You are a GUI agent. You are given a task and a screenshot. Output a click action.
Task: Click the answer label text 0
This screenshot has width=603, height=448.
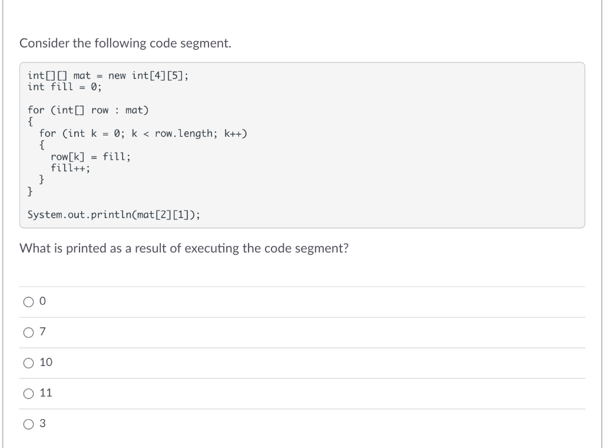click(x=42, y=301)
